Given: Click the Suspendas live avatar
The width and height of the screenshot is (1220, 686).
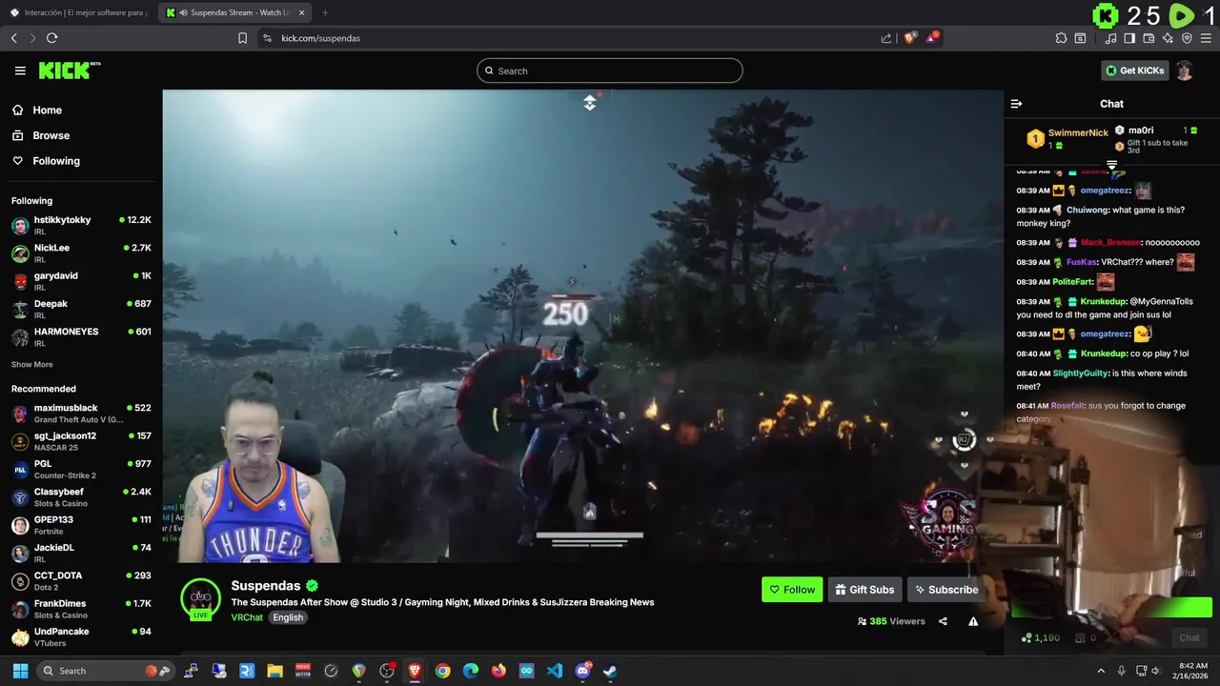Looking at the screenshot, I should [200, 599].
